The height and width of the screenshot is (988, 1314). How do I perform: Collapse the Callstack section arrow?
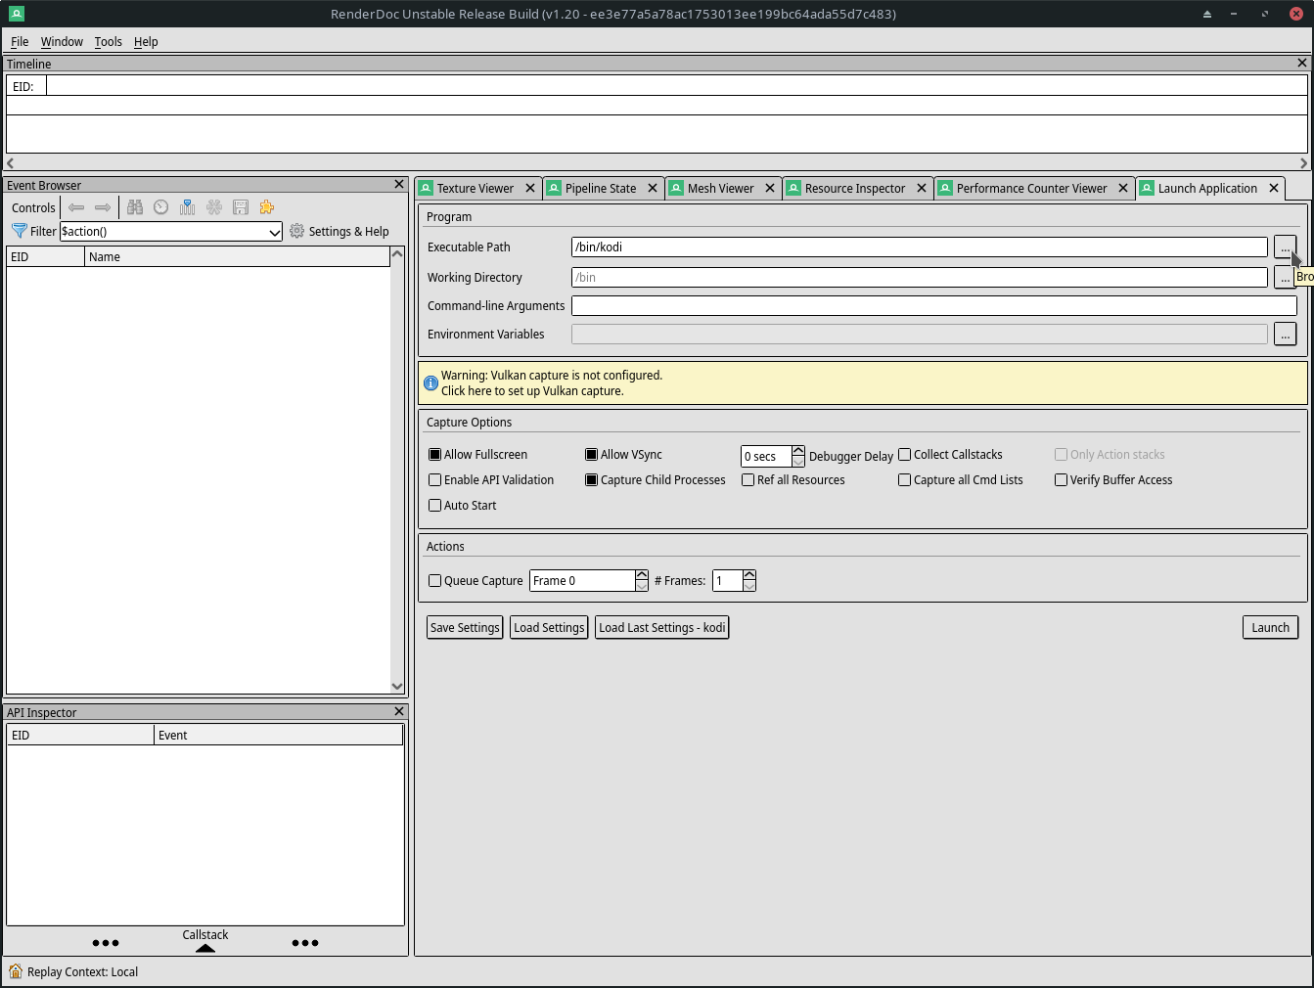205,948
